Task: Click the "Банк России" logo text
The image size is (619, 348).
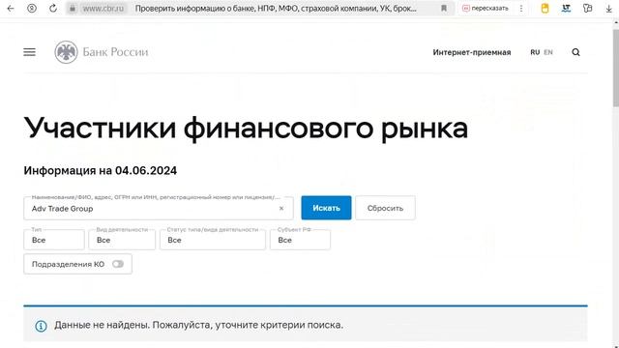Action: coord(115,52)
